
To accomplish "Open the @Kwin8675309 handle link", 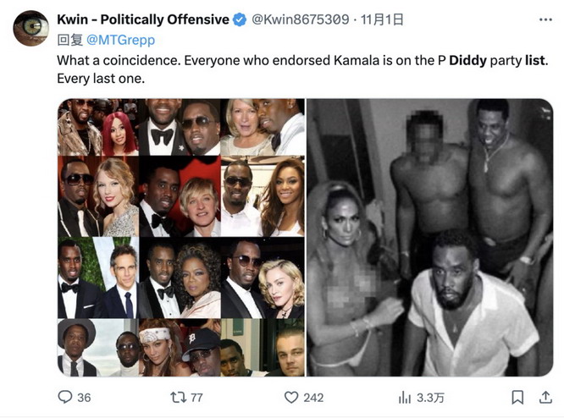I will (x=295, y=19).
